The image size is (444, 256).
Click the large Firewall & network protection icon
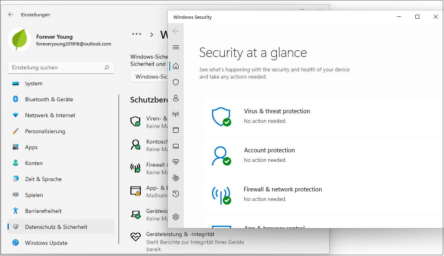(221, 195)
